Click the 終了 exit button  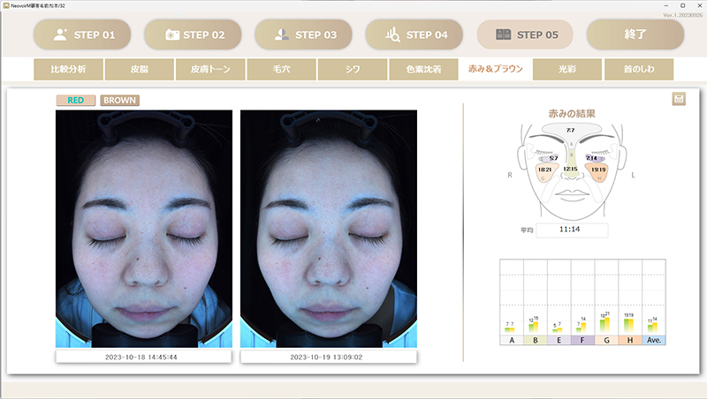click(x=635, y=34)
